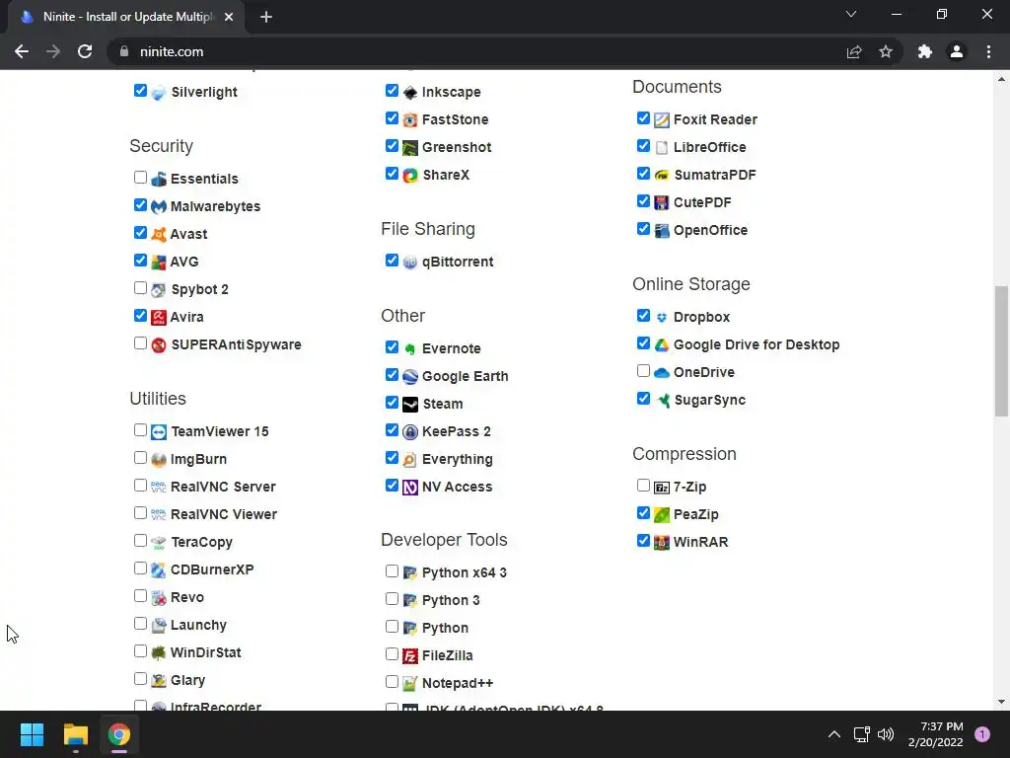Uncheck the Silverlight checkbox

140,90
